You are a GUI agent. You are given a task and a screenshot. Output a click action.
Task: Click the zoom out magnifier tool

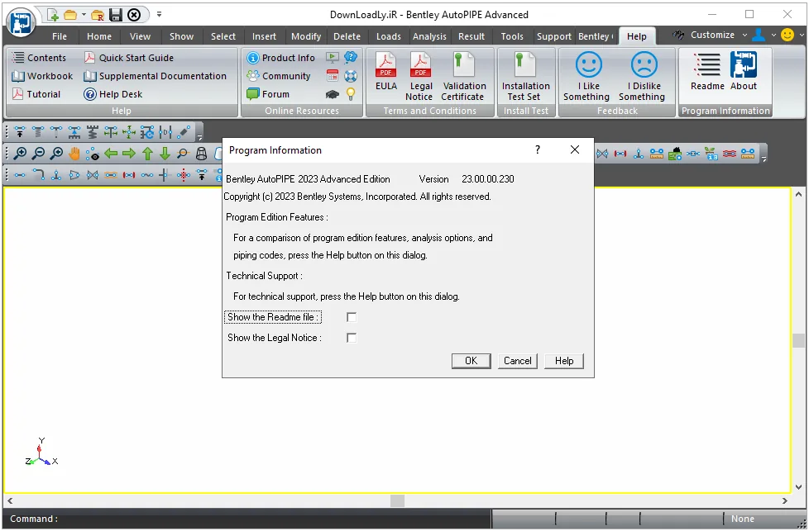coord(38,154)
